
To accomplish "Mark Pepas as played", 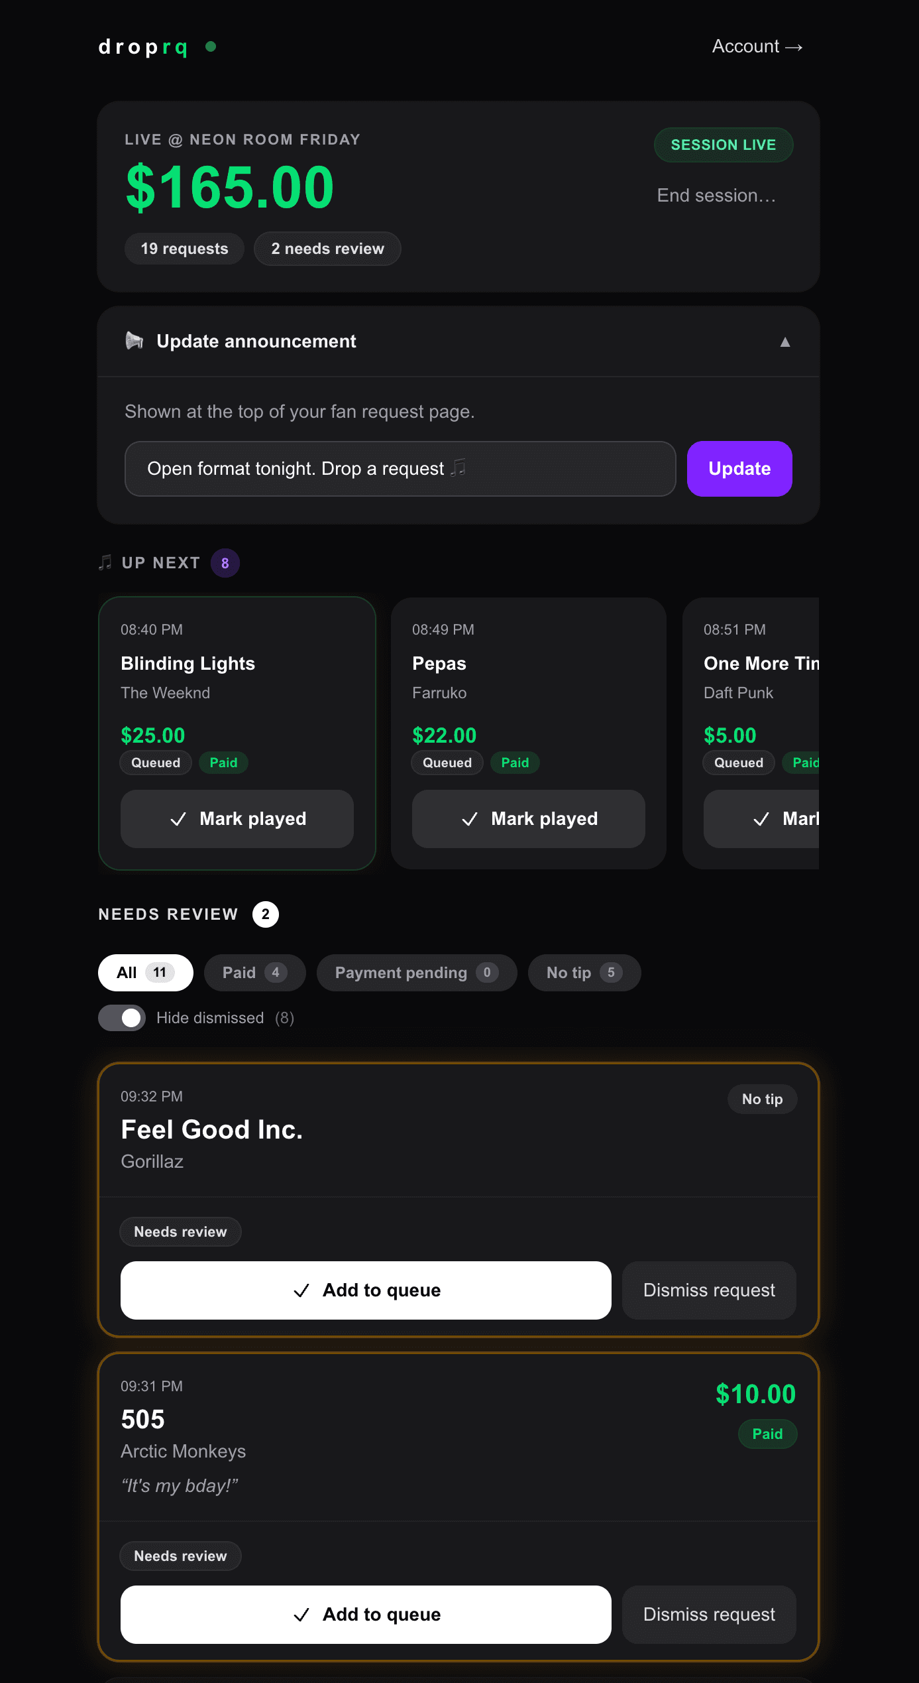I will coord(528,819).
